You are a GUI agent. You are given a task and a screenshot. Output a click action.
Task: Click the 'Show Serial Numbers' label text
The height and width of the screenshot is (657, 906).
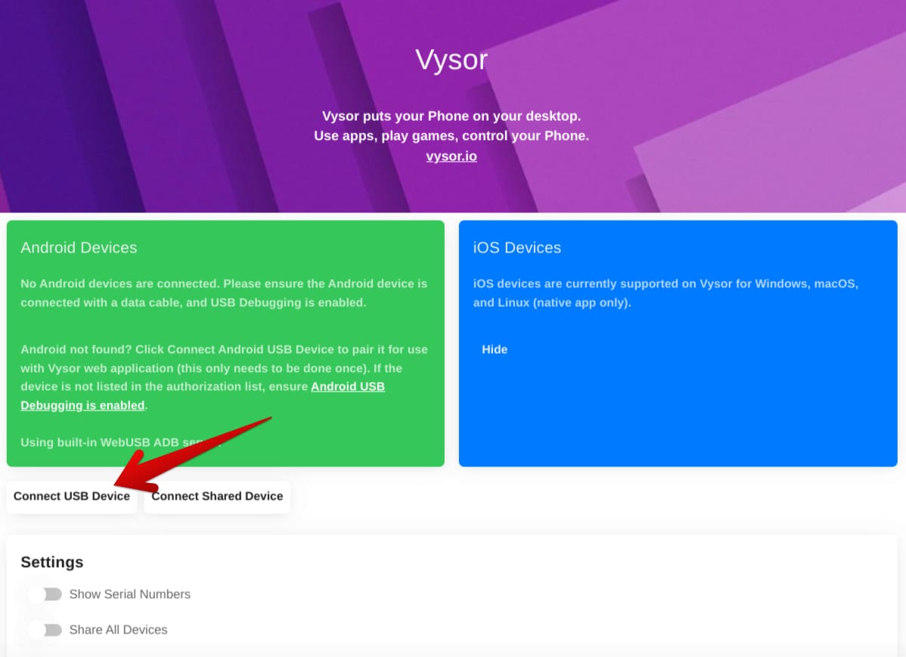coord(130,594)
